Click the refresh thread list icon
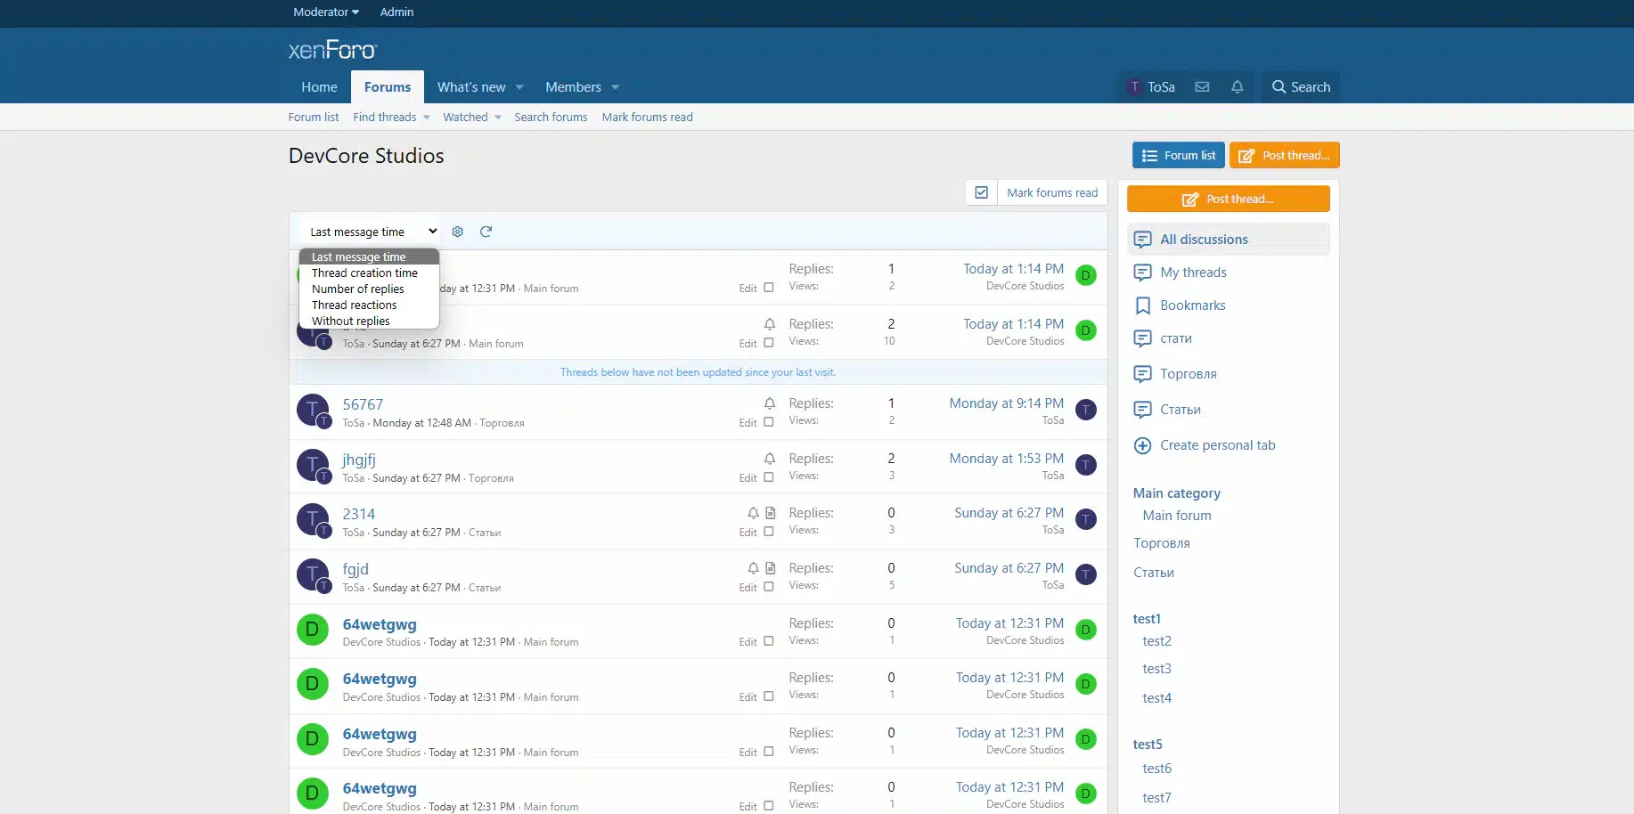Image resolution: width=1634 pixels, height=814 pixels. (x=486, y=232)
